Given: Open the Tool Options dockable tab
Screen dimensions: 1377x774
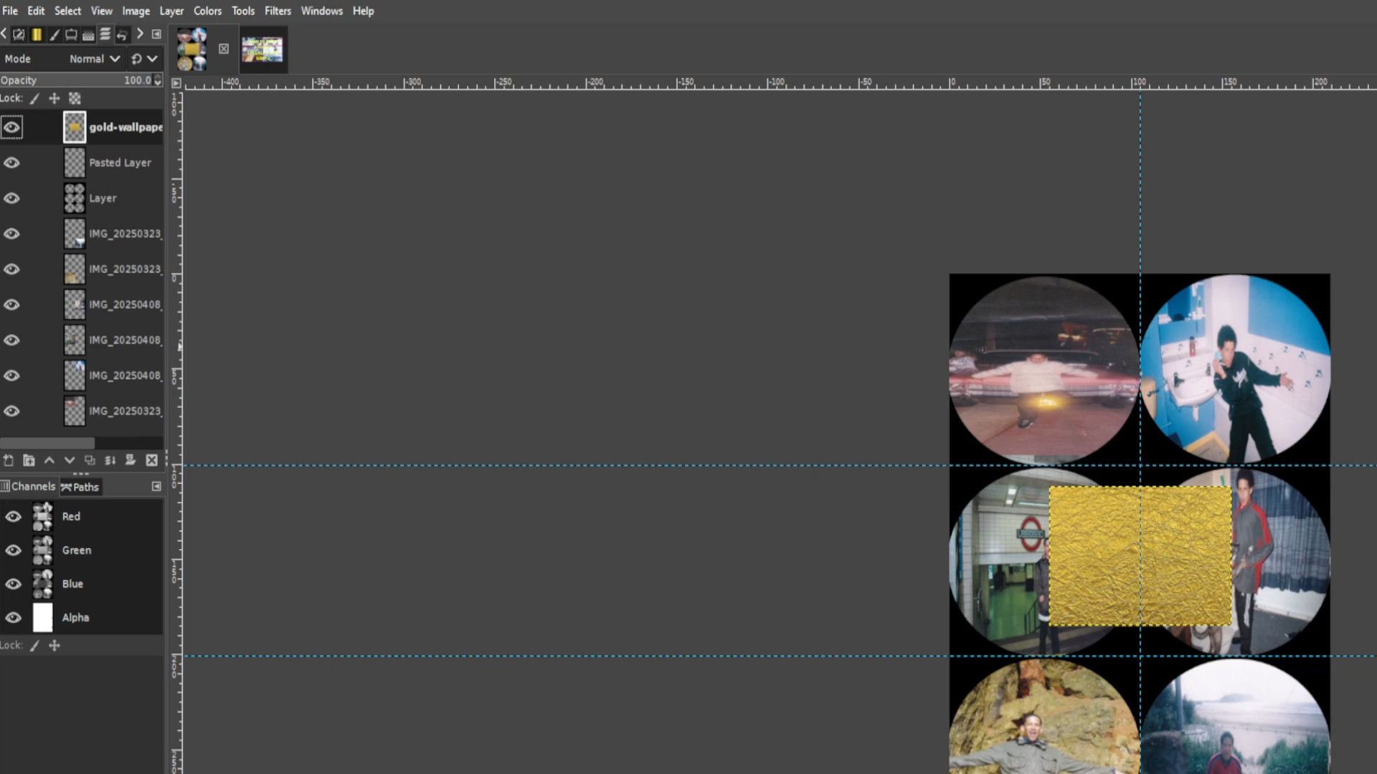Looking at the screenshot, I should (x=19, y=34).
